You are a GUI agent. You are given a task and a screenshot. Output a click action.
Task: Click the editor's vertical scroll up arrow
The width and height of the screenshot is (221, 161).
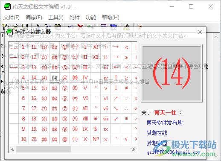(216, 37)
